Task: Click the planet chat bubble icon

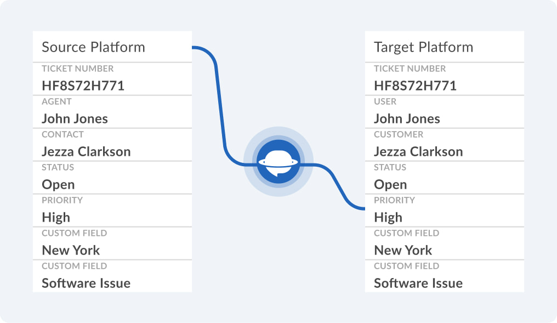Action: pyautogui.click(x=278, y=162)
